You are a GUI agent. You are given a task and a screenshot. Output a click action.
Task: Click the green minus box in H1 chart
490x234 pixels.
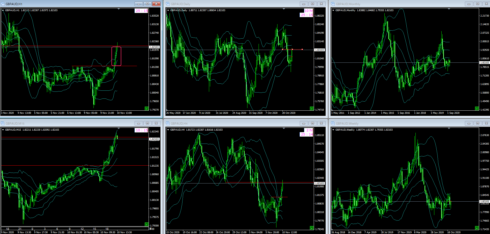click(147, 109)
